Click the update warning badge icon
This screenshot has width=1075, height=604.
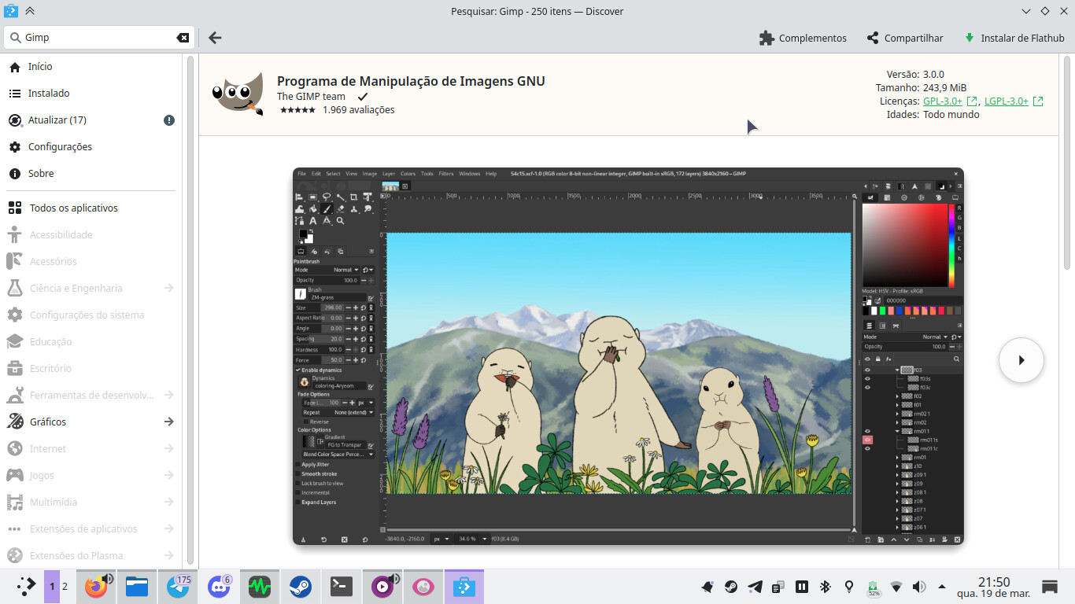click(x=169, y=120)
